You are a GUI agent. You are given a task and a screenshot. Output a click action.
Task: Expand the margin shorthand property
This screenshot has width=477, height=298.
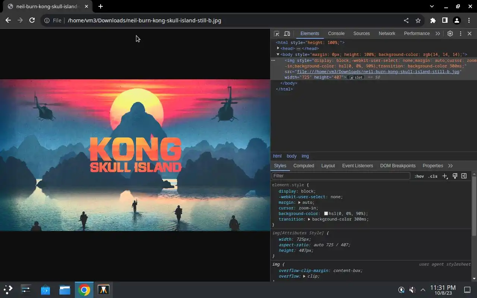click(299, 203)
